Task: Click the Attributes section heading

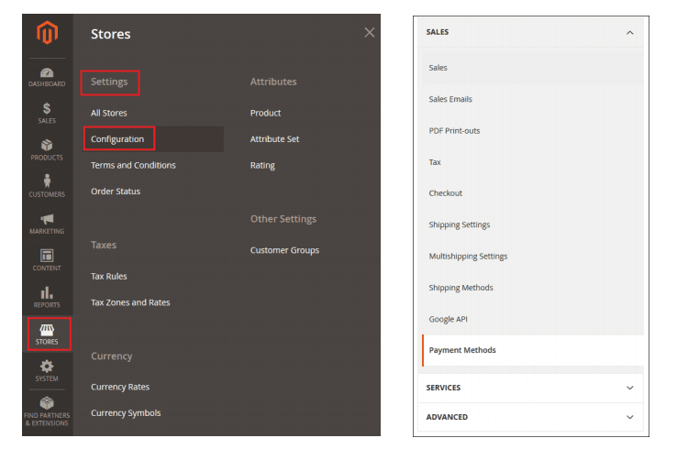Action: (273, 82)
